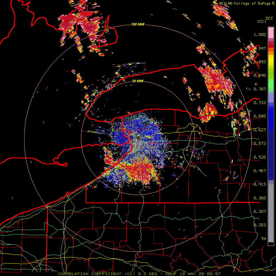Click the TH label at the scale bottom
This screenshot has height=276, width=276.
pos(263,239)
